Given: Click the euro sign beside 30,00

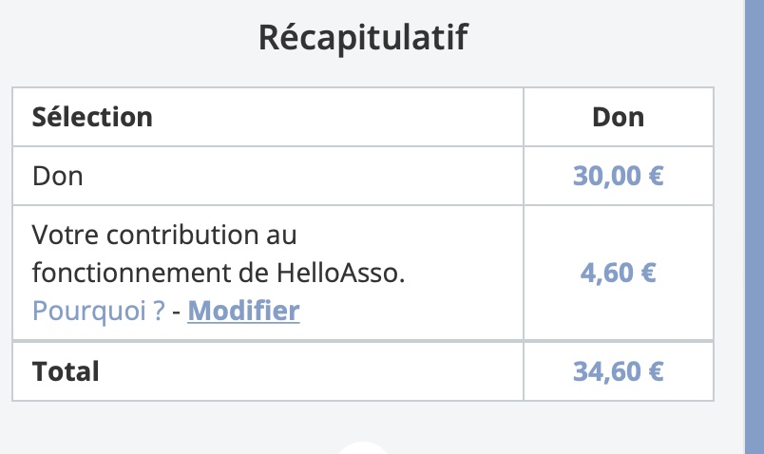Looking at the screenshot, I should coord(657,176).
